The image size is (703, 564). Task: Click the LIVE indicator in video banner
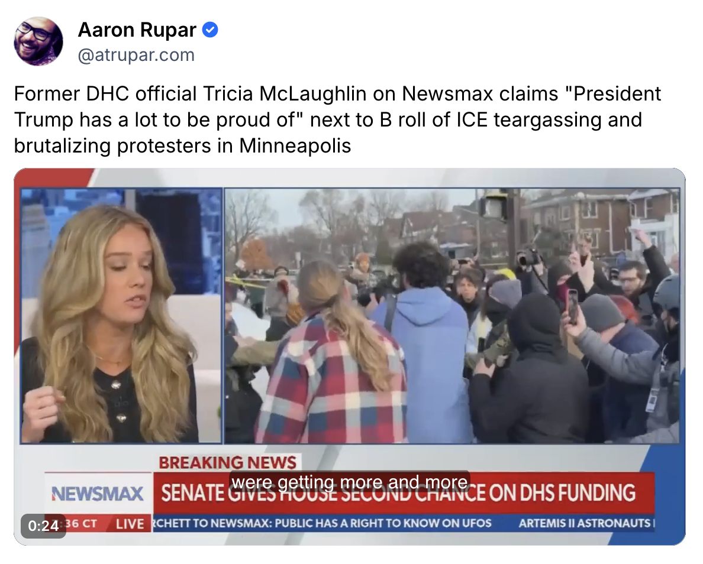click(x=130, y=524)
